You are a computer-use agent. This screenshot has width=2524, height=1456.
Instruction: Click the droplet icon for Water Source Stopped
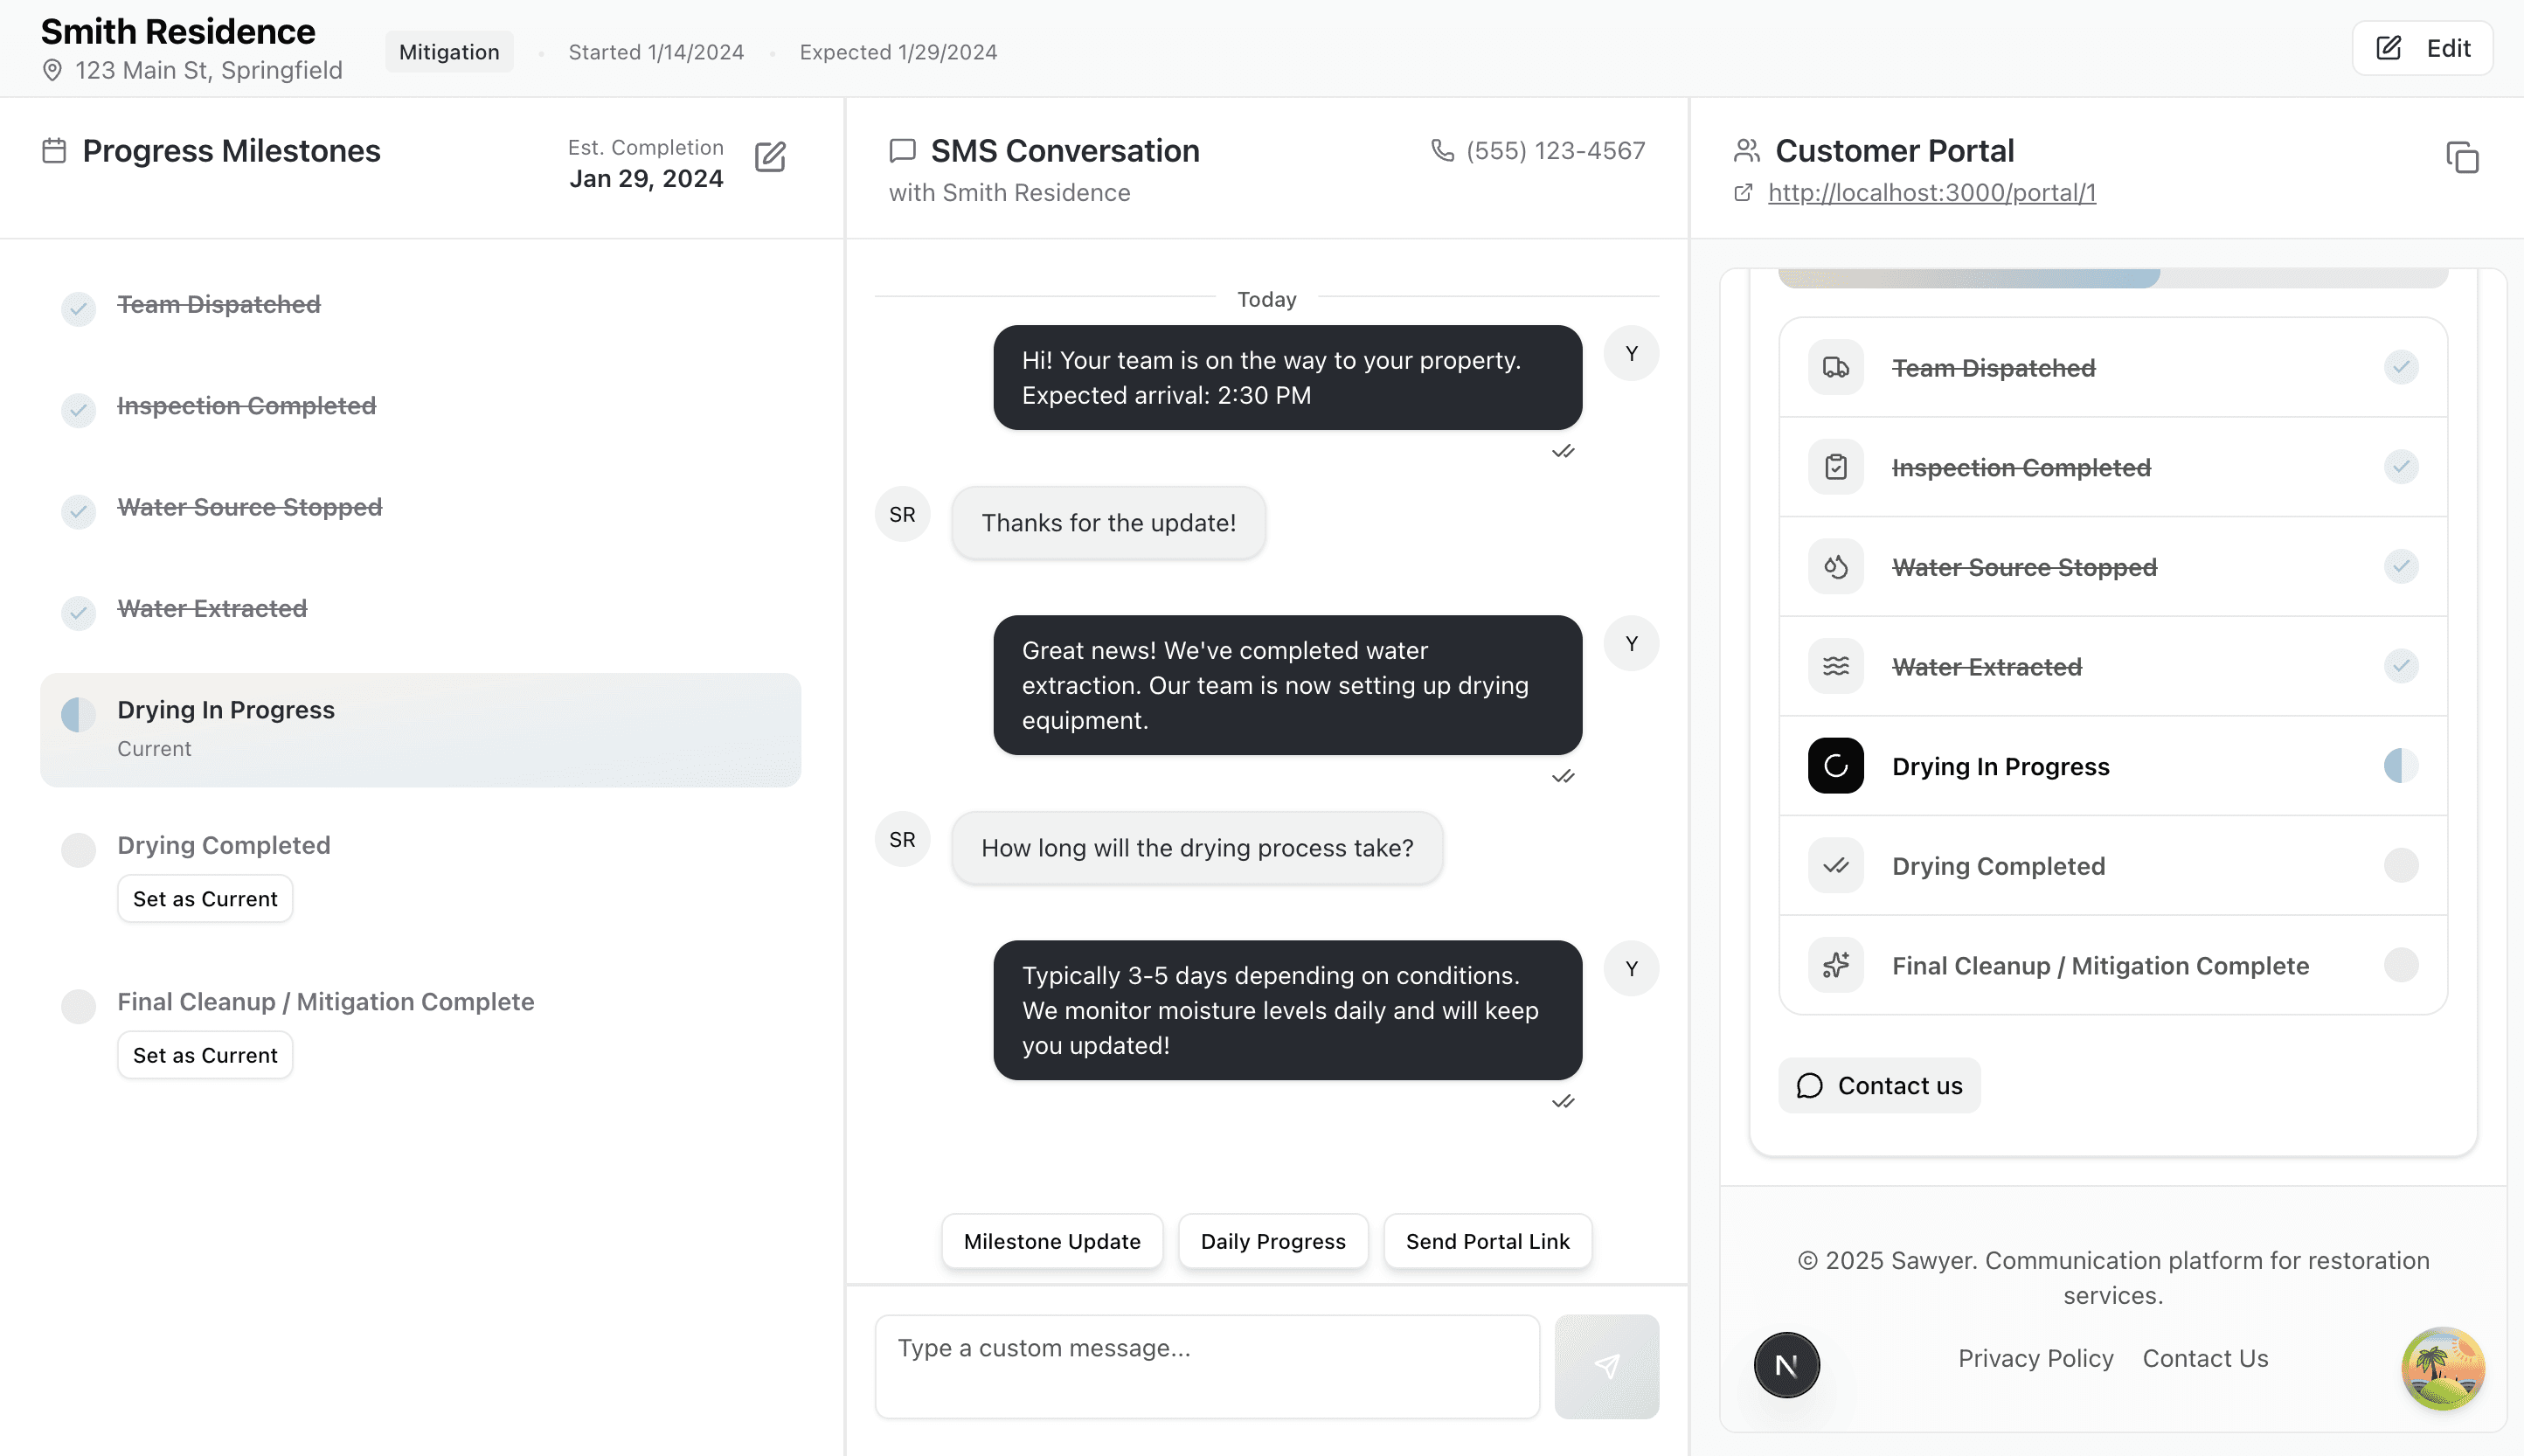pos(1835,567)
